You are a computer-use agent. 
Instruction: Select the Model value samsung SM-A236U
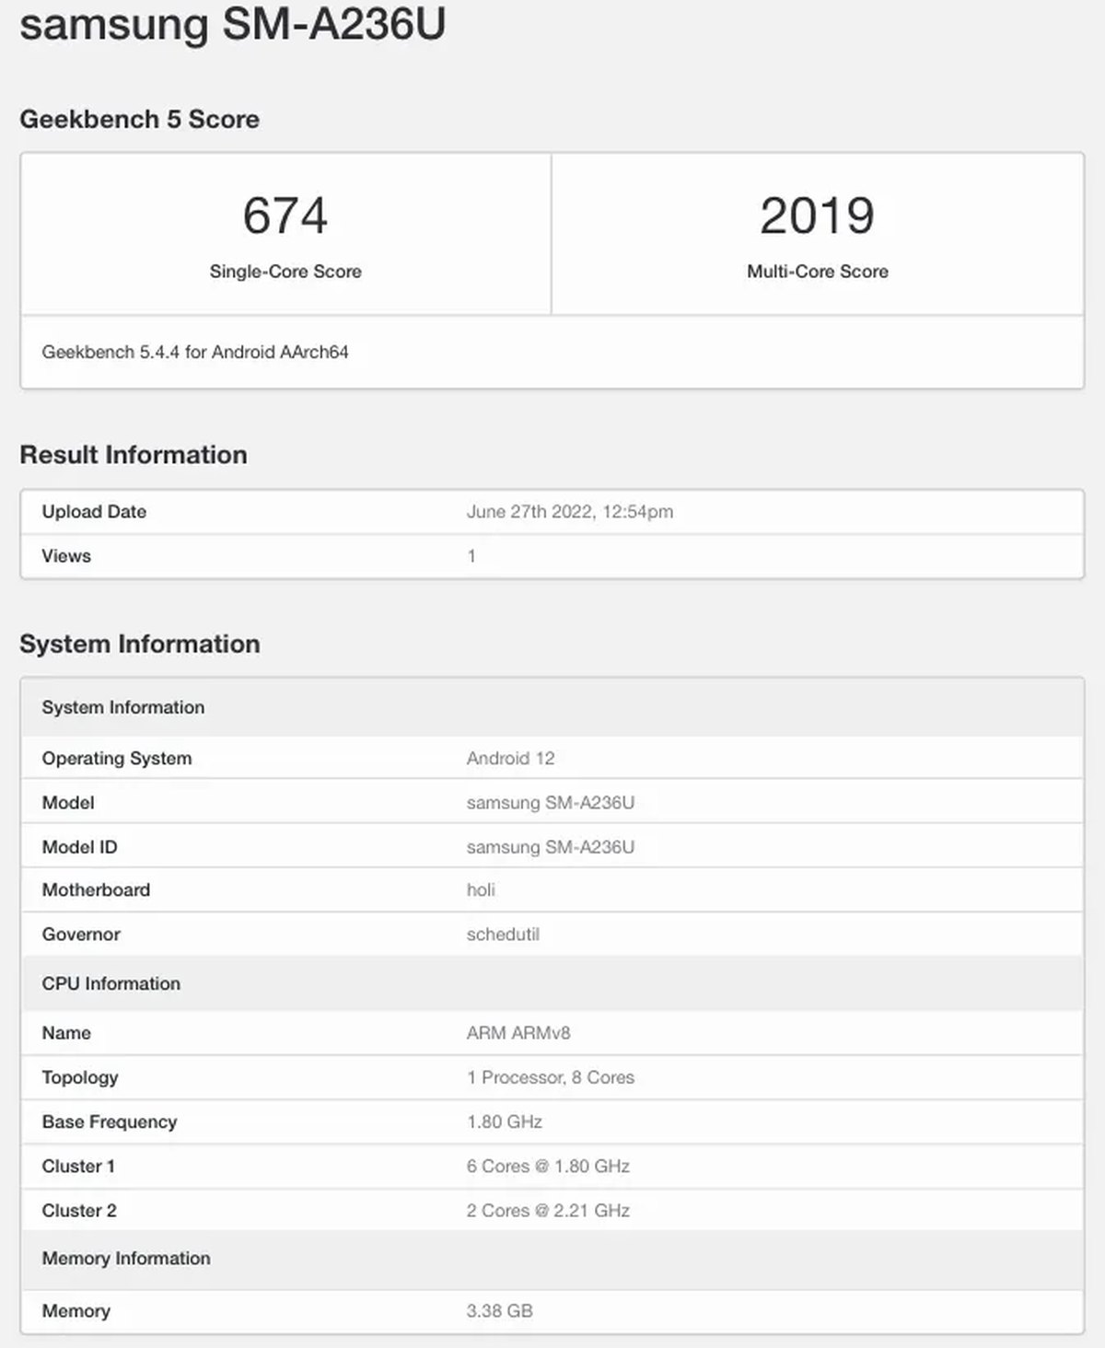551,803
